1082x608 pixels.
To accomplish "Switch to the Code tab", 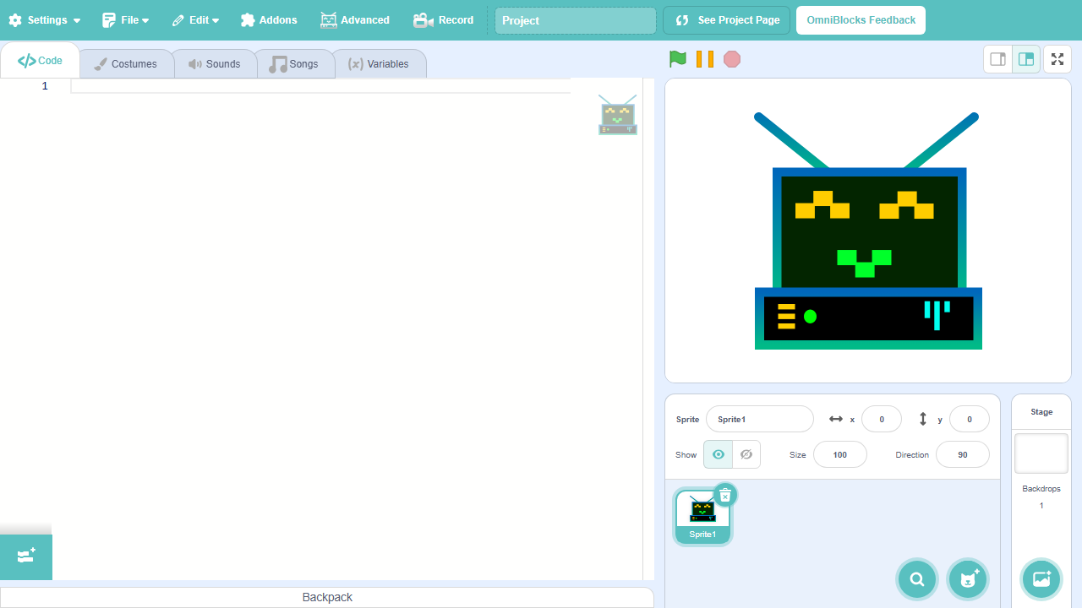I will pyautogui.click(x=41, y=61).
